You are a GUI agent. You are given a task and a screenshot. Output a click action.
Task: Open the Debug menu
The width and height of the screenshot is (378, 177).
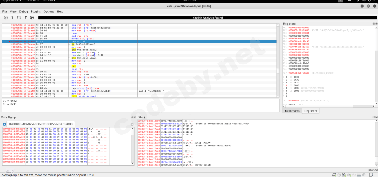[24, 11]
